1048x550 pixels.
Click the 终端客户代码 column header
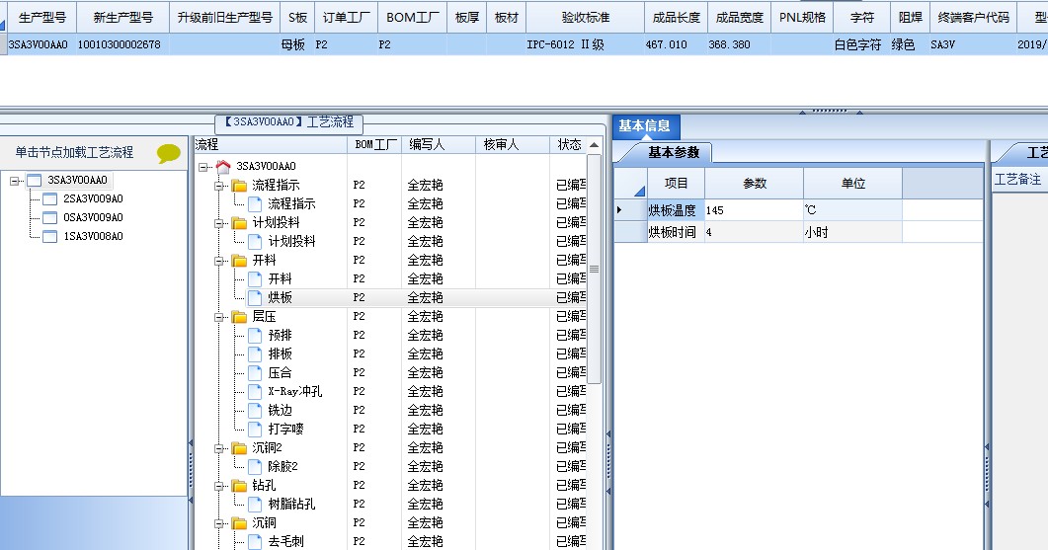click(x=973, y=18)
